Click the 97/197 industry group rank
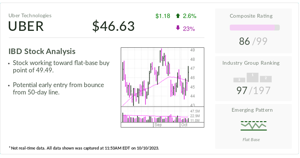 253,90
